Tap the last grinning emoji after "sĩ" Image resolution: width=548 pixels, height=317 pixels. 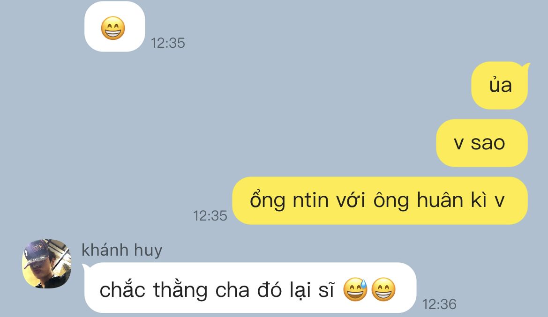pos(383,289)
